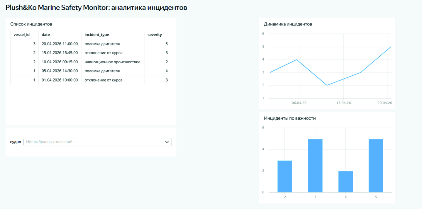Click the bar for severity 4
Image resolution: width=422 pixels, height=209 pixels.
point(346,182)
